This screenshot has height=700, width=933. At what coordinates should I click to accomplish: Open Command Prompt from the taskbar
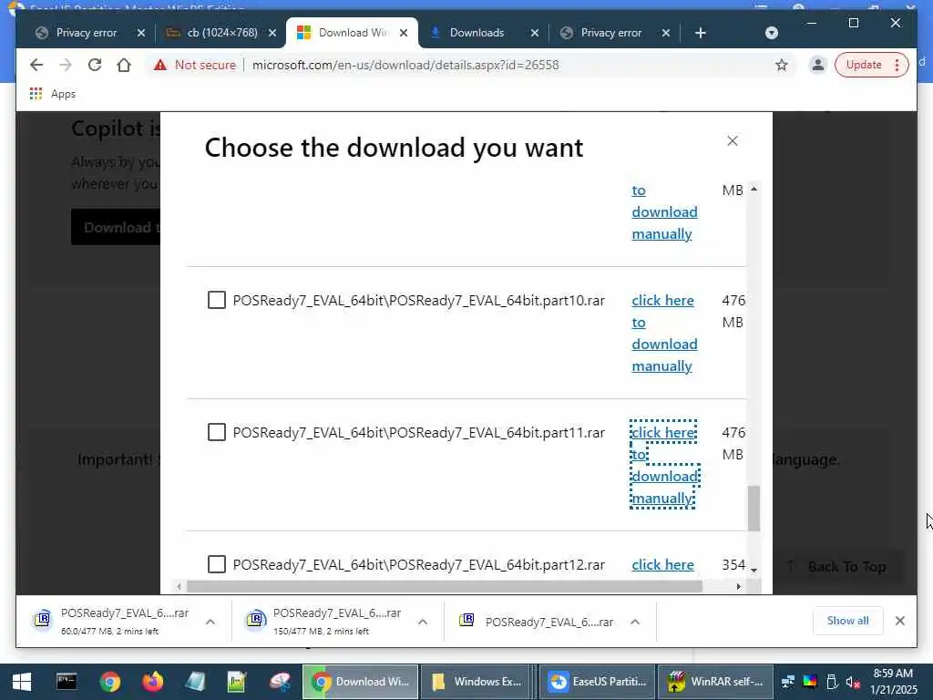point(66,682)
